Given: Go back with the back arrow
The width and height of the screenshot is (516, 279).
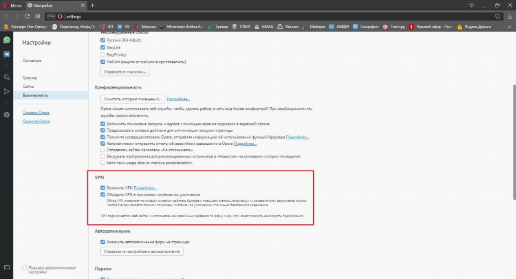Looking at the screenshot, I should click(7, 16).
